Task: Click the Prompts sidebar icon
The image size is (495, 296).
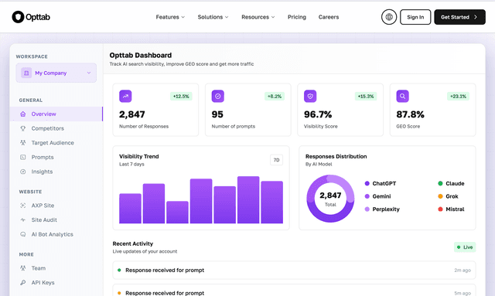Action: coord(22,157)
